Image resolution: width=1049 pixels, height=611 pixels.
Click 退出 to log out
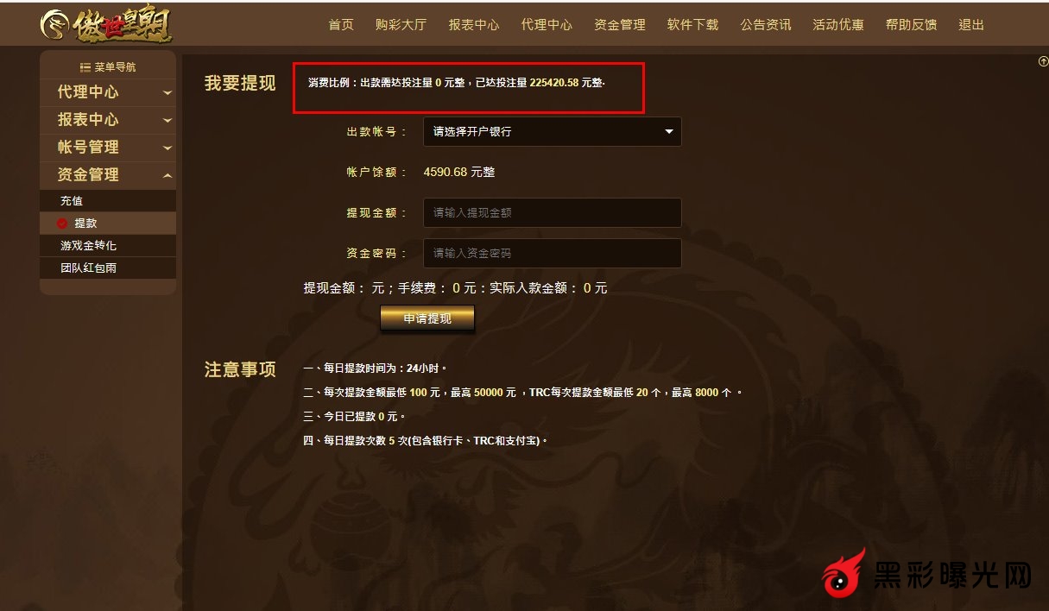pos(971,25)
